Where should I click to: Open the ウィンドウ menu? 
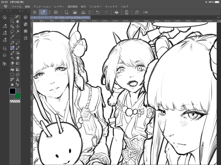pyautogui.click(x=111, y=6)
